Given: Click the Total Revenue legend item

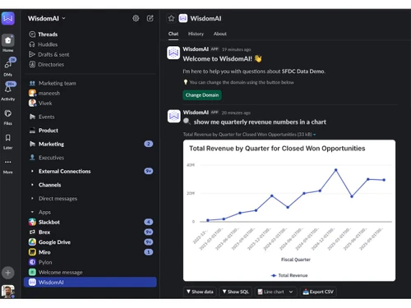Looking at the screenshot, I should click(x=289, y=275).
